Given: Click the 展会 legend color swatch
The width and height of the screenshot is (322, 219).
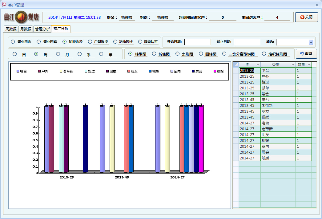Looking at the screenshot, I should pyautogui.click(x=193, y=71).
